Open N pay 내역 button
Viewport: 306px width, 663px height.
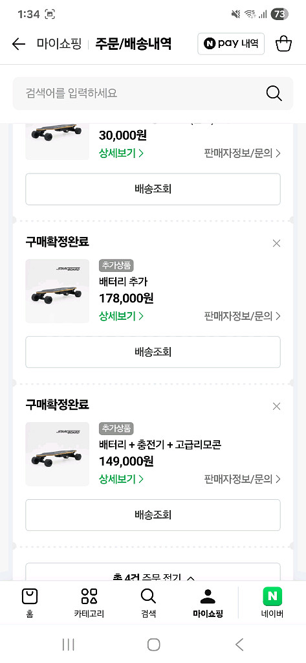coord(231,43)
